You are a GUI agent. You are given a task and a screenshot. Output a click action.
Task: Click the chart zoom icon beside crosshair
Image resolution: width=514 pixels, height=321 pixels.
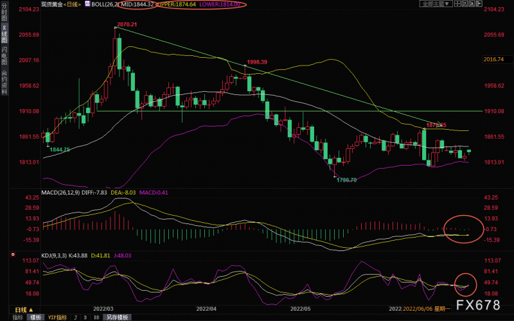465,4
